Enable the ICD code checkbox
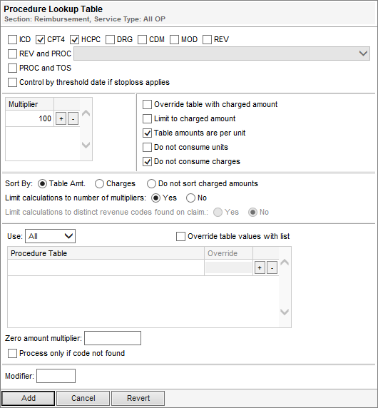Viewport: 378px width, 408px height. 12,39
